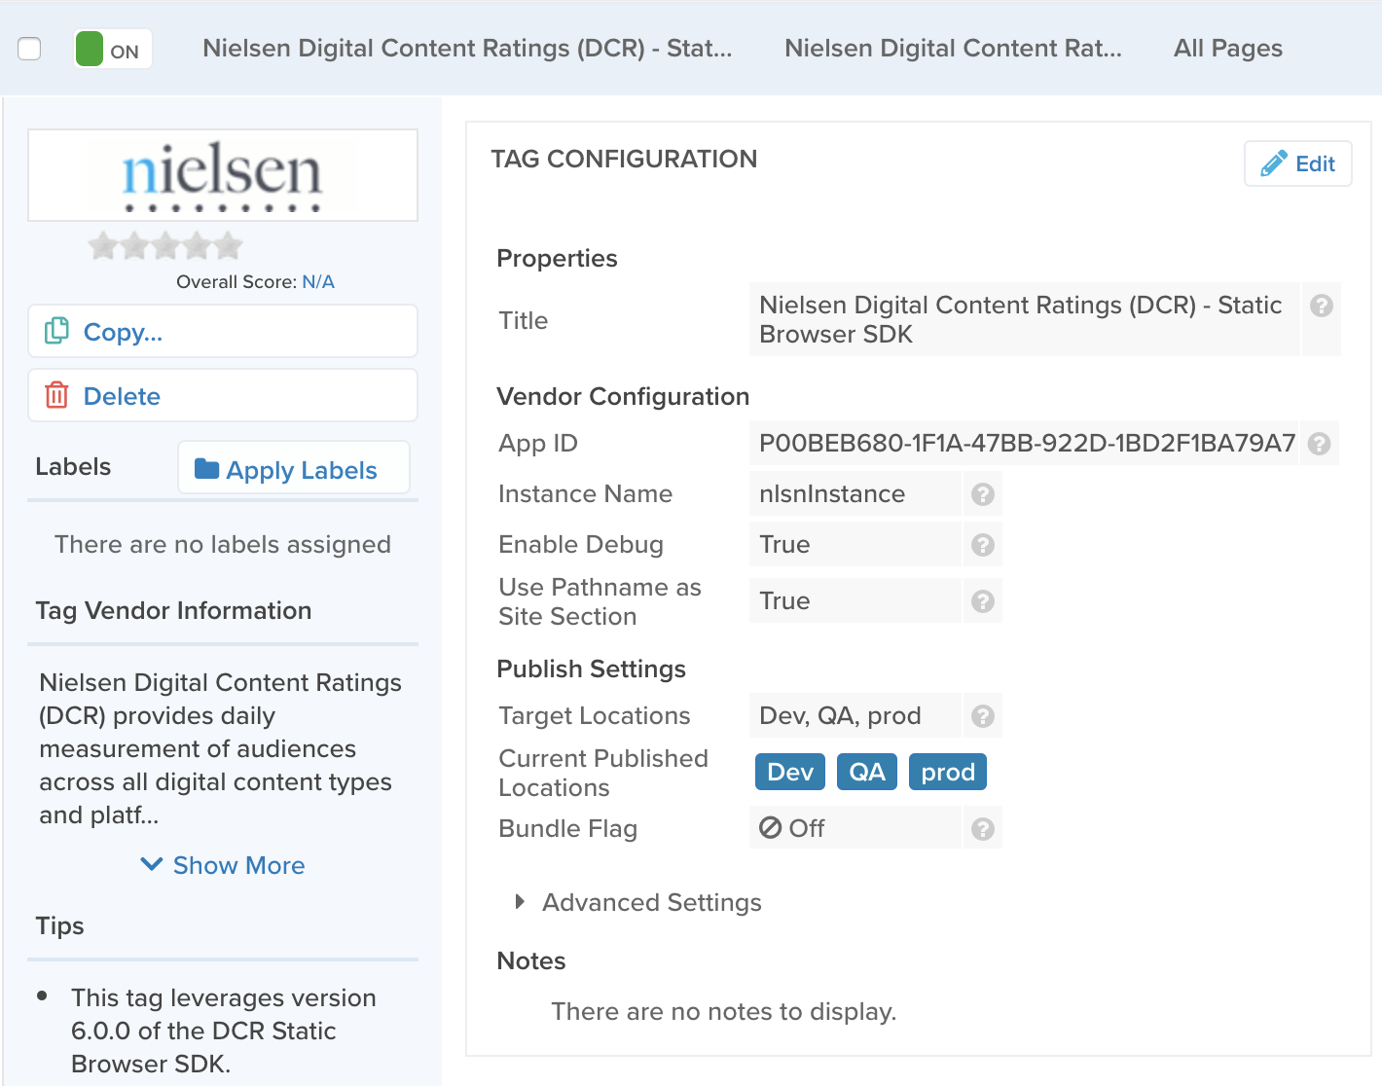
Task: Toggle the tag ON switch off
Action: [113, 49]
